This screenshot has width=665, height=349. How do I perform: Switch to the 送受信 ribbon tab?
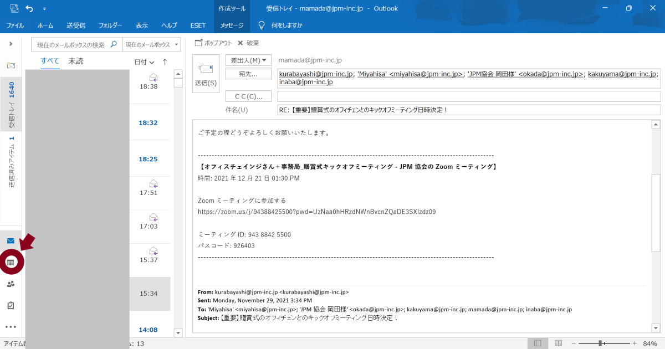pyautogui.click(x=76, y=25)
